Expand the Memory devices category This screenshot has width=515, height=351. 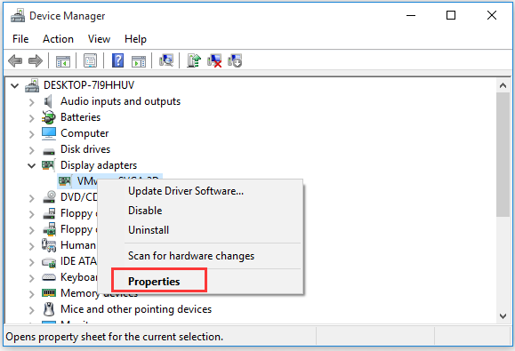coord(31,294)
